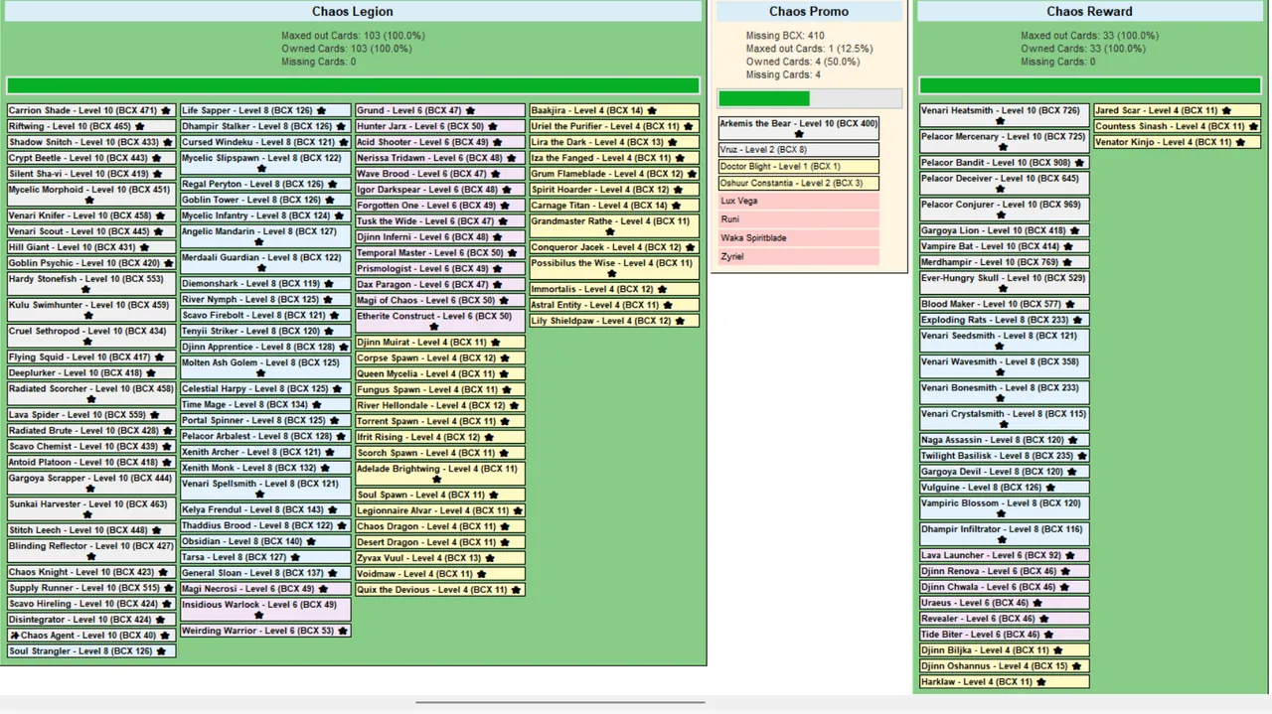
Task: Click the star under Venari Heatsmith
Action: pyautogui.click(x=1001, y=121)
